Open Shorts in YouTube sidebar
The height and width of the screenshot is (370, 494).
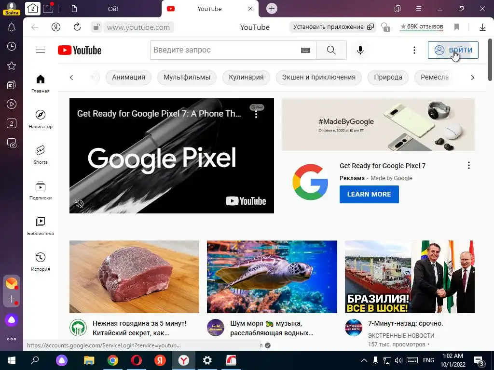click(41, 155)
